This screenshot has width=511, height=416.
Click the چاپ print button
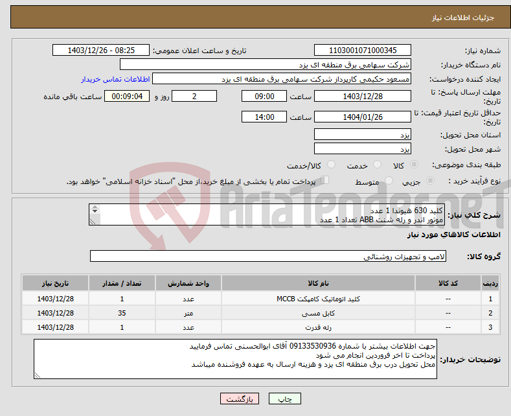(x=284, y=399)
